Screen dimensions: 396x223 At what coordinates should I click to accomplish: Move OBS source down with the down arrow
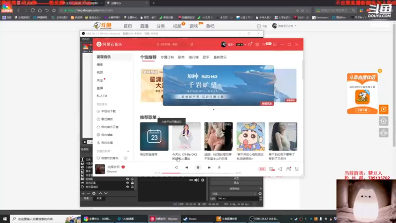(x=106, y=193)
